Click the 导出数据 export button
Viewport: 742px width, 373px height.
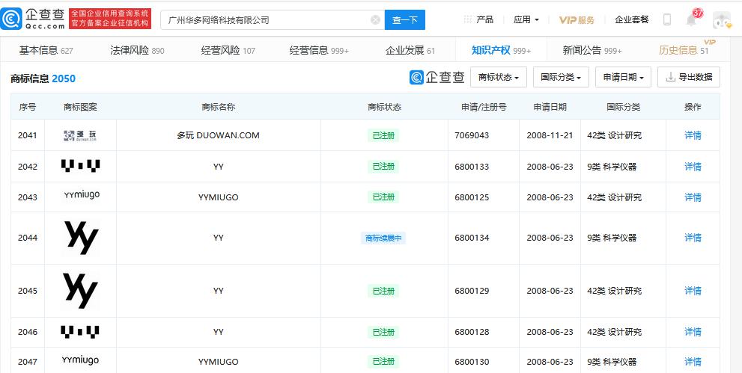689,77
